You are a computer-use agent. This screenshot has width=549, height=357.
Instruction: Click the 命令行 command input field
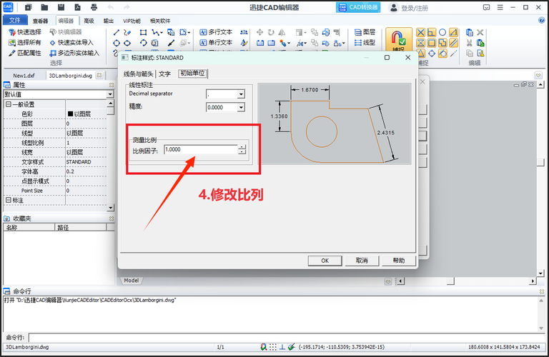(287, 338)
